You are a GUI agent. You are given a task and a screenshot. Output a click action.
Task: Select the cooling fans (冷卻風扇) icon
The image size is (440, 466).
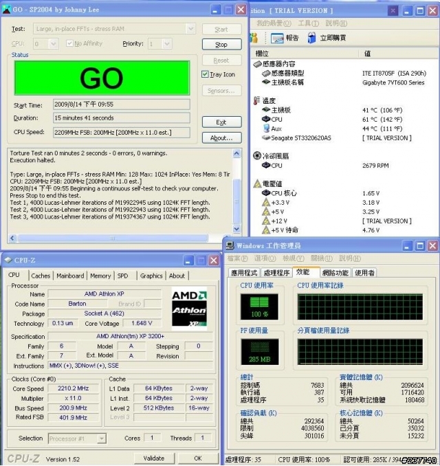click(x=257, y=156)
